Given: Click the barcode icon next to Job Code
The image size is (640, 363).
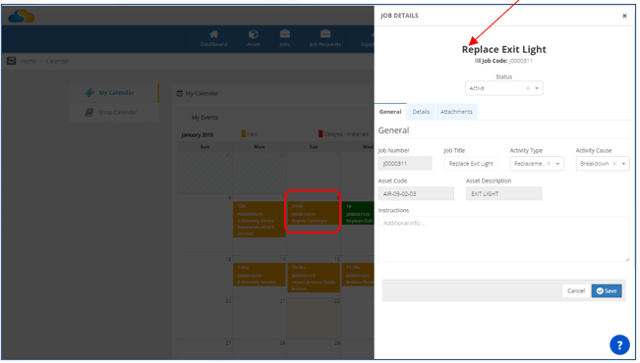Looking at the screenshot, I should 477,61.
